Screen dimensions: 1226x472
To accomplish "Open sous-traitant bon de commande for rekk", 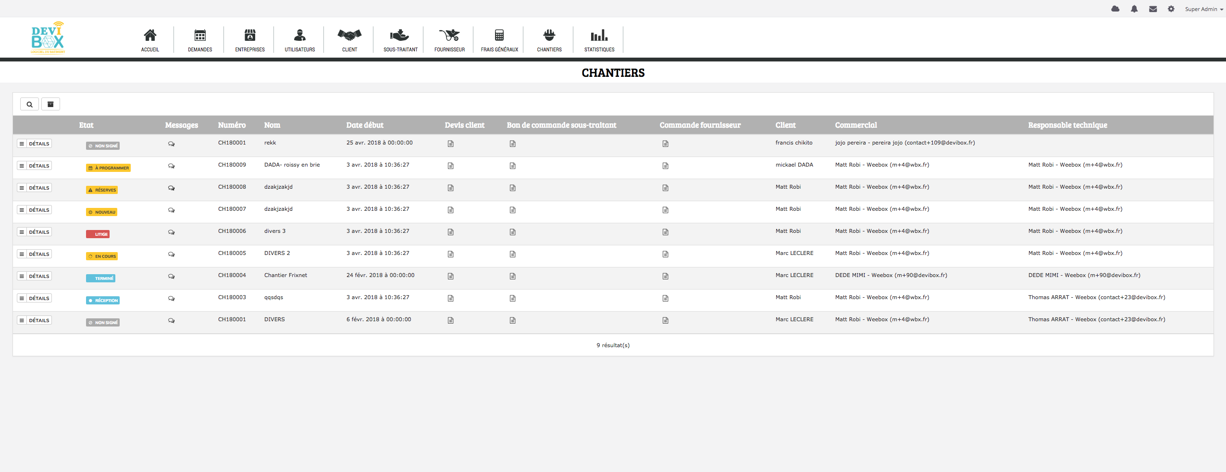I will pyautogui.click(x=512, y=144).
